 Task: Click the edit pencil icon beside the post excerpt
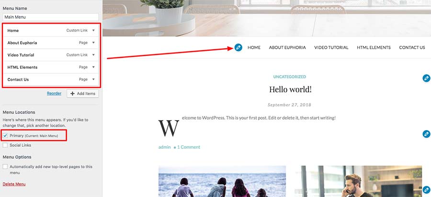coord(426,134)
